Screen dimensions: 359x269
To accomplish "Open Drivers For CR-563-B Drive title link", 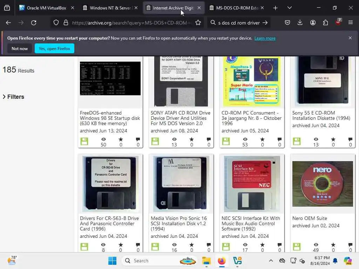I will pos(109,223).
